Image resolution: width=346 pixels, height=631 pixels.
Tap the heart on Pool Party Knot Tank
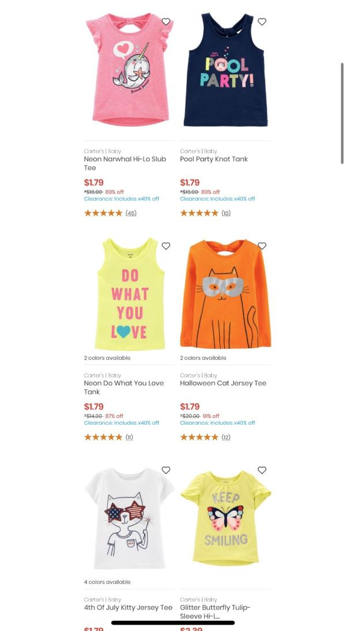tap(262, 22)
